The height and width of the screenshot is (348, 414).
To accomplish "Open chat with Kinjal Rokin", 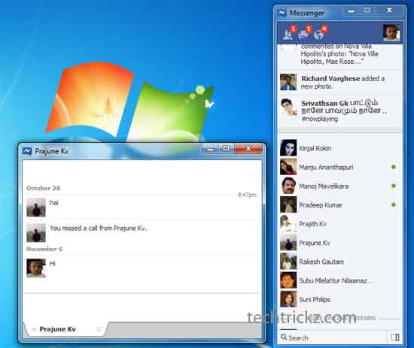I will point(339,148).
